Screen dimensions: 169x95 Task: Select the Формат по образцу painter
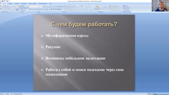tap(8, 10)
